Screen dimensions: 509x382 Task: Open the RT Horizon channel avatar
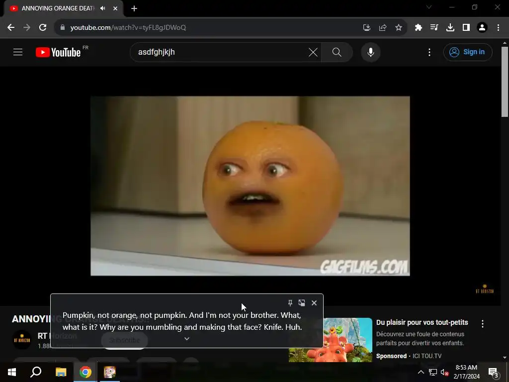[x=22, y=340]
